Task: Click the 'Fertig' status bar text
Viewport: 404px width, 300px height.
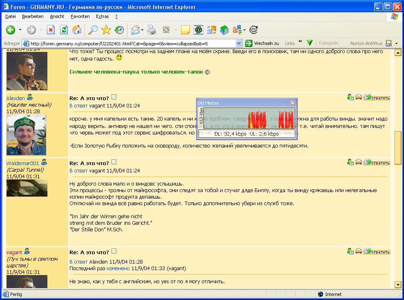Action: 16,294
